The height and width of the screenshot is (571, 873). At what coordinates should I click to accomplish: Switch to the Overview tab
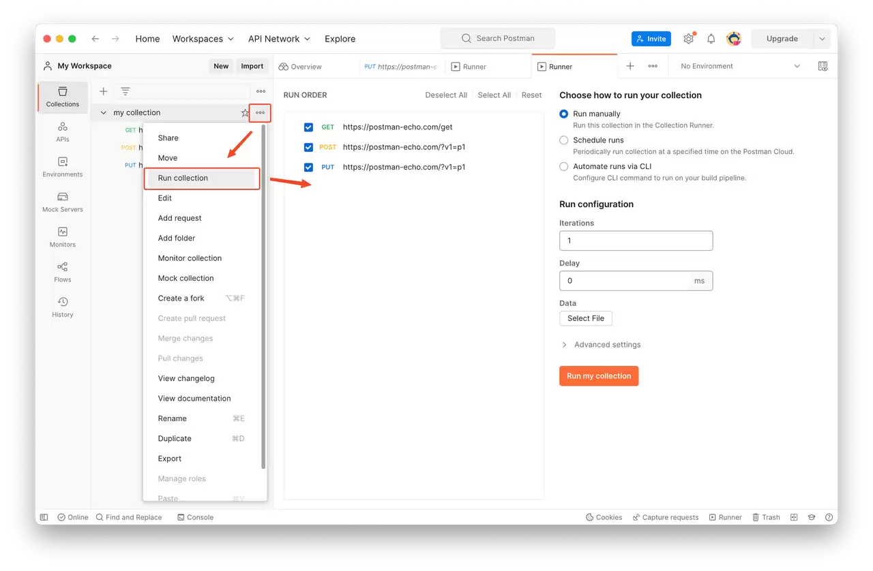300,67
